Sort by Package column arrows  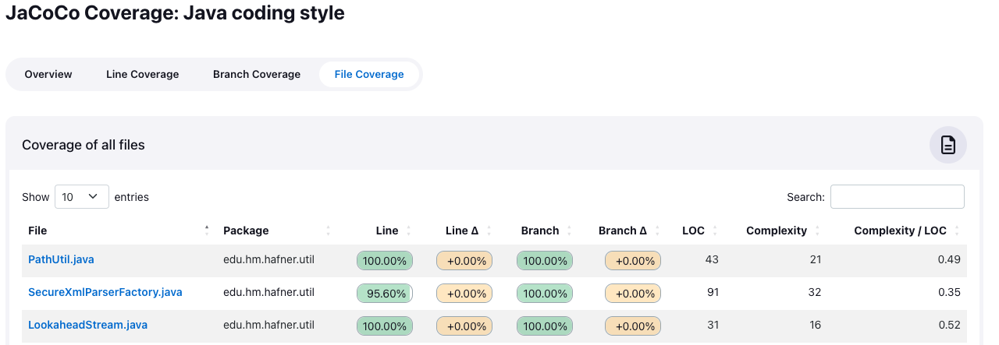[x=328, y=231]
